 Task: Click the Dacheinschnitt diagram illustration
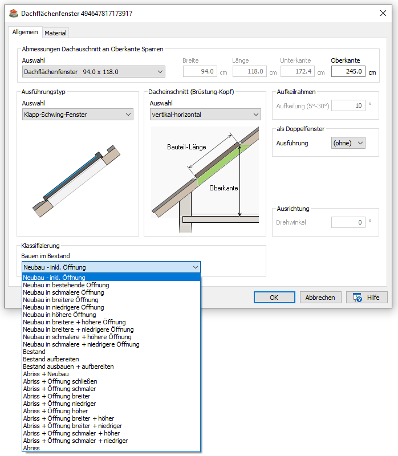coord(202,178)
